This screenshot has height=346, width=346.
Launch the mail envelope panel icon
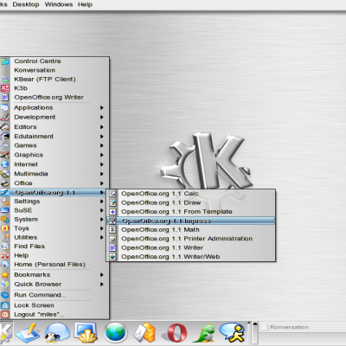(x=144, y=333)
